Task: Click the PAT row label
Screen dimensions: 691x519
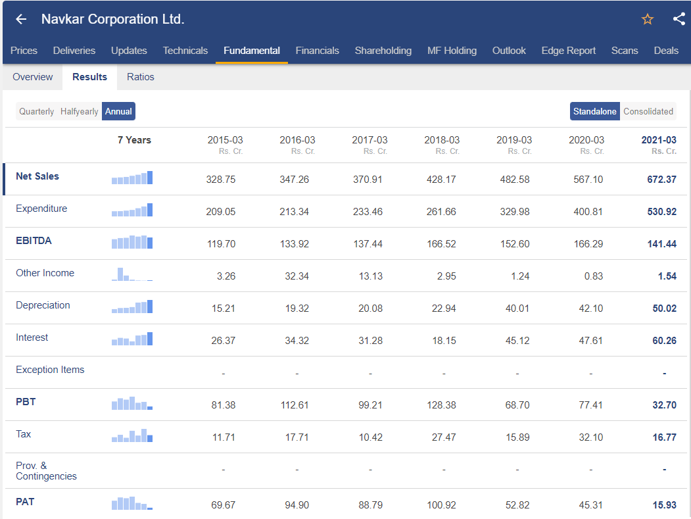Action: (x=25, y=501)
